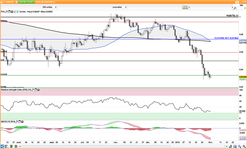Click the Prix panel window icon
The height and width of the screenshot is (149, 247).
[9, 12]
